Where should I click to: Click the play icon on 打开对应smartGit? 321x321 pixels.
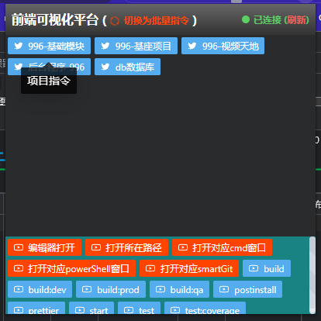(150, 268)
